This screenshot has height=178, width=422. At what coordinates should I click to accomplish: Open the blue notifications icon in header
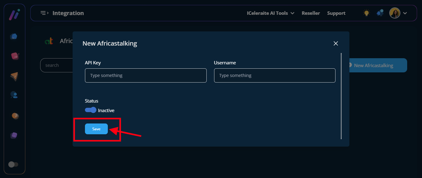[380, 13]
